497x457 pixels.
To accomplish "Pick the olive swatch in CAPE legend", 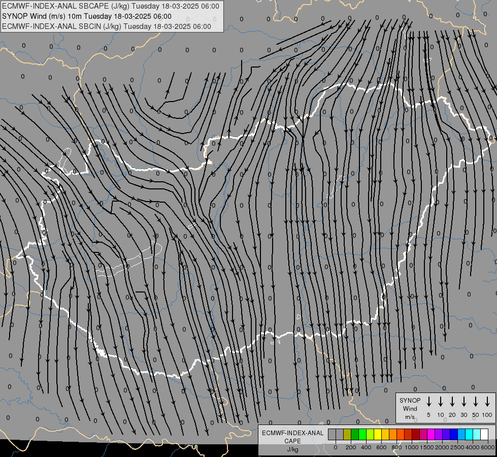I will point(347,434).
